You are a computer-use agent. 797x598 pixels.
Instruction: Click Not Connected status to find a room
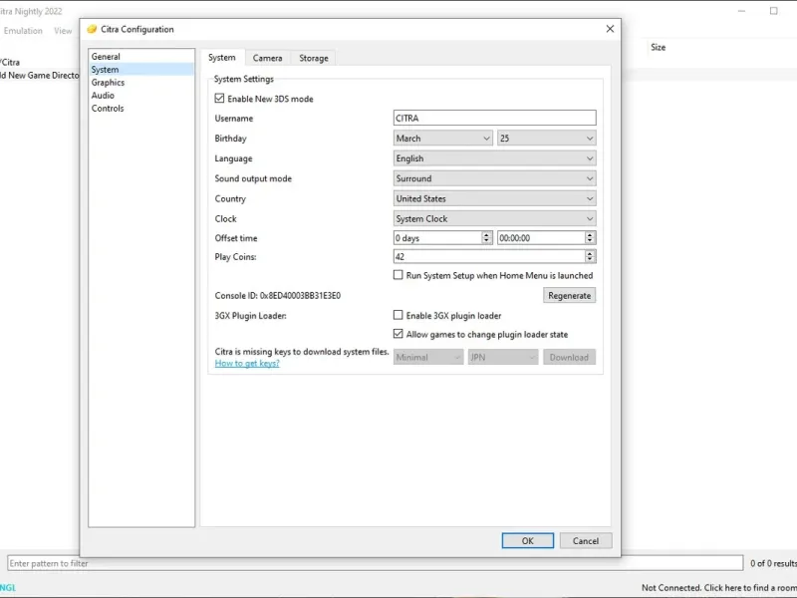718,588
